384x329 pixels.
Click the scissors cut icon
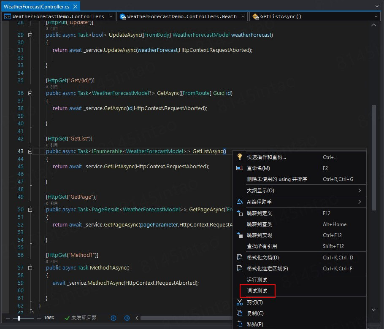pyautogui.click(x=240, y=302)
